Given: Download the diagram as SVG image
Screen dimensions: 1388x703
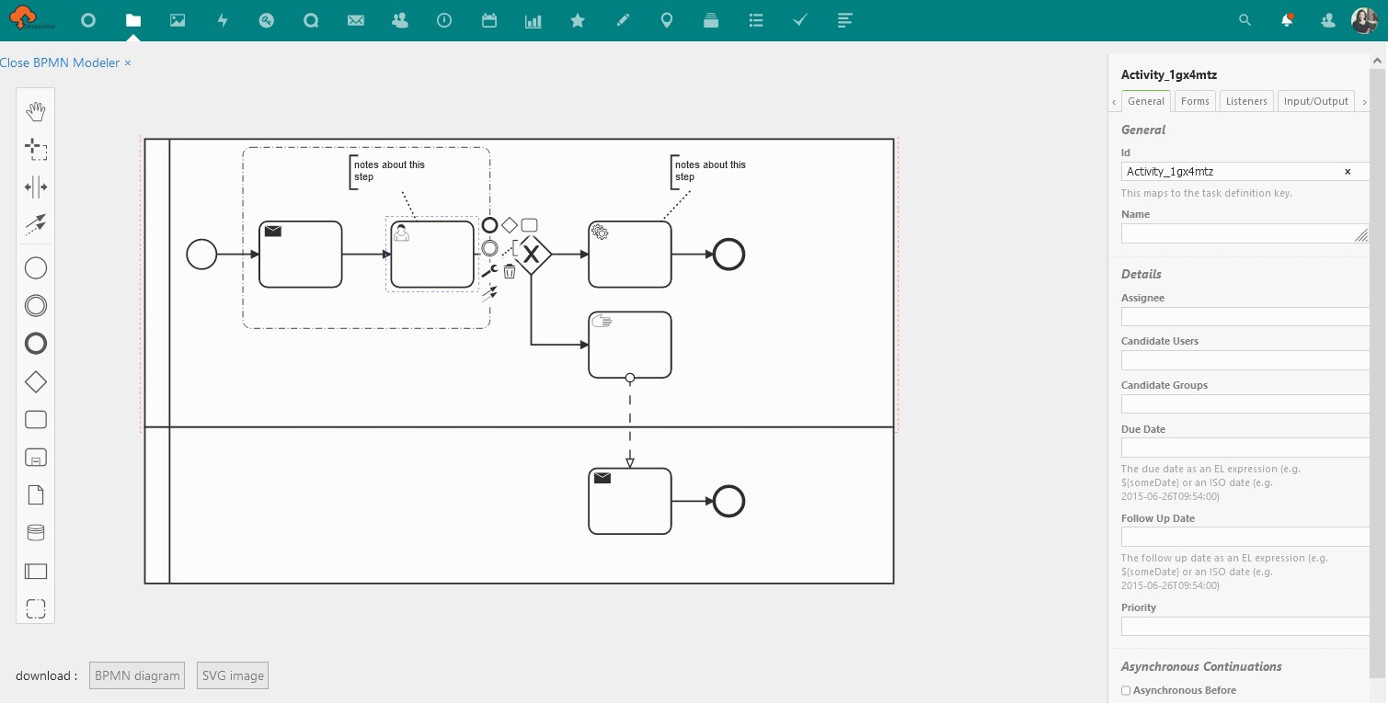Looking at the screenshot, I should coord(232,675).
